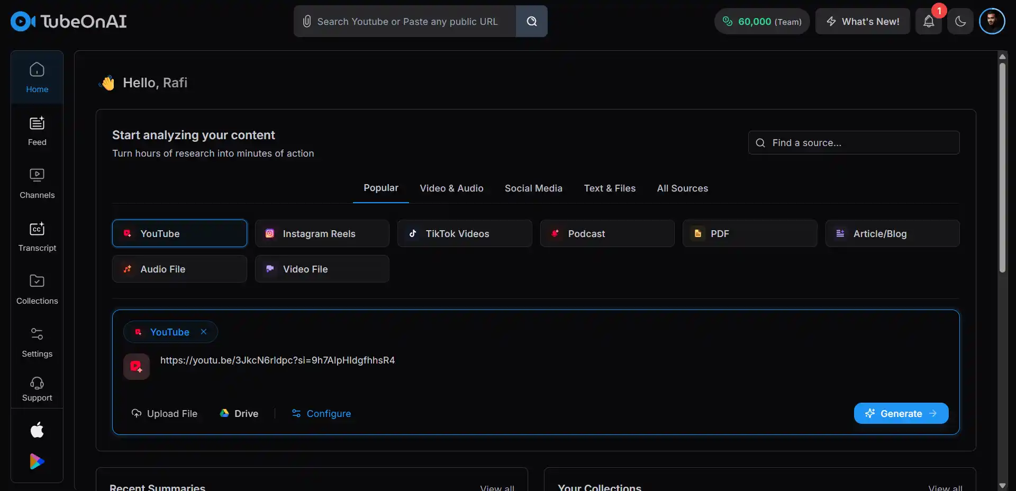1016x491 pixels.
Task: Go to Channels in the sidebar
Action: tap(37, 184)
